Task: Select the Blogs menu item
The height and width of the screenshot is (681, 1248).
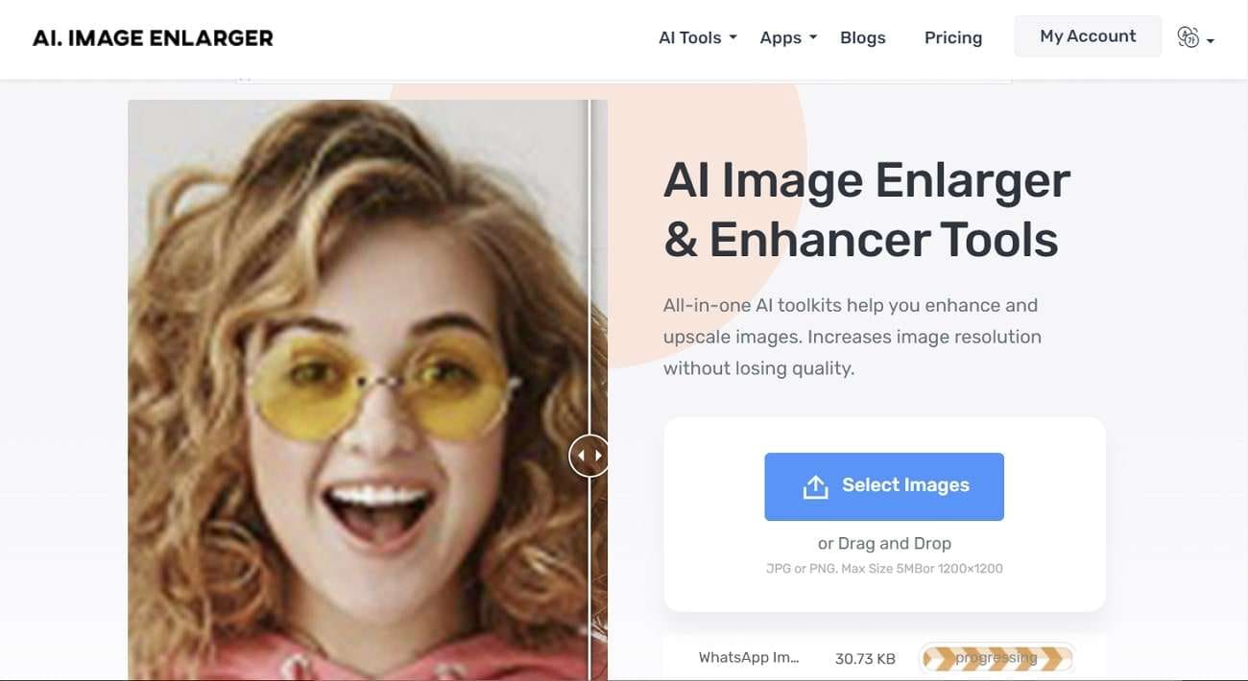Action: 862,37
